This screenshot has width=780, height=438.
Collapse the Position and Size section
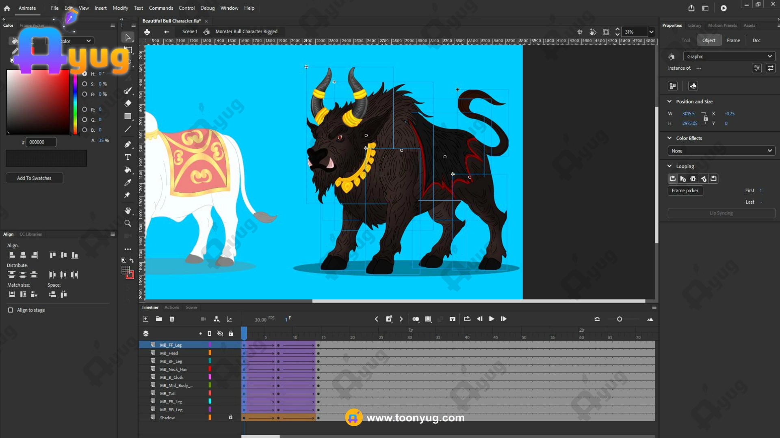(x=669, y=101)
